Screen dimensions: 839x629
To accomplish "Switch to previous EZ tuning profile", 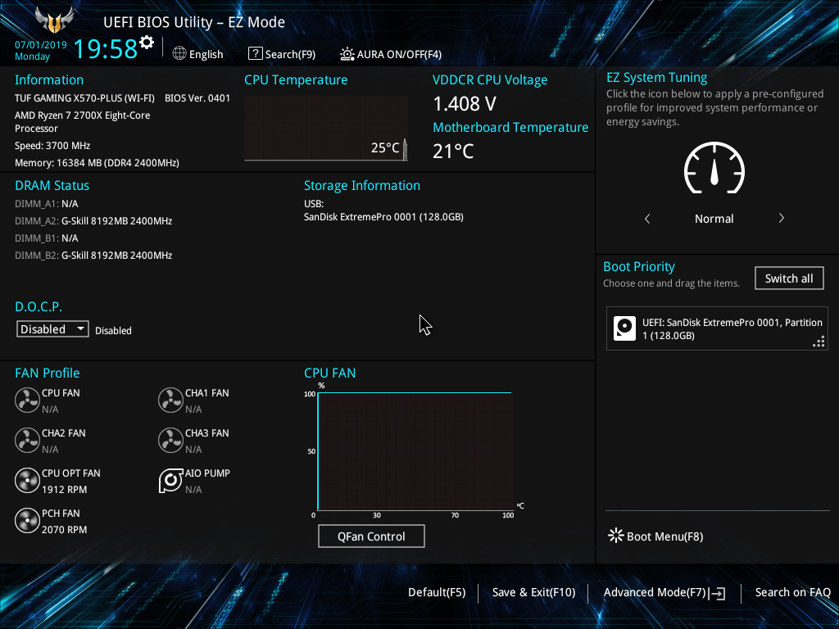I will click(x=647, y=218).
